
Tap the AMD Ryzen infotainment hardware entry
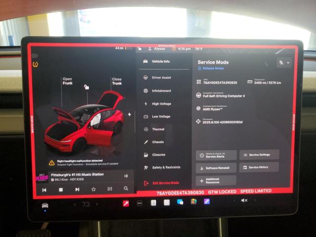(x=212, y=109)
